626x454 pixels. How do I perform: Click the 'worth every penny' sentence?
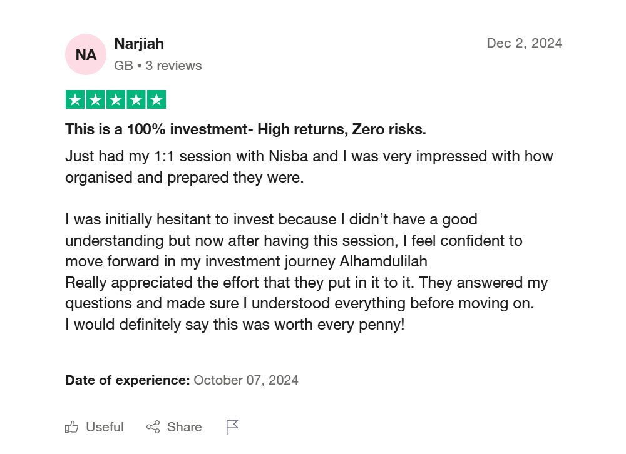pos(235,325)
